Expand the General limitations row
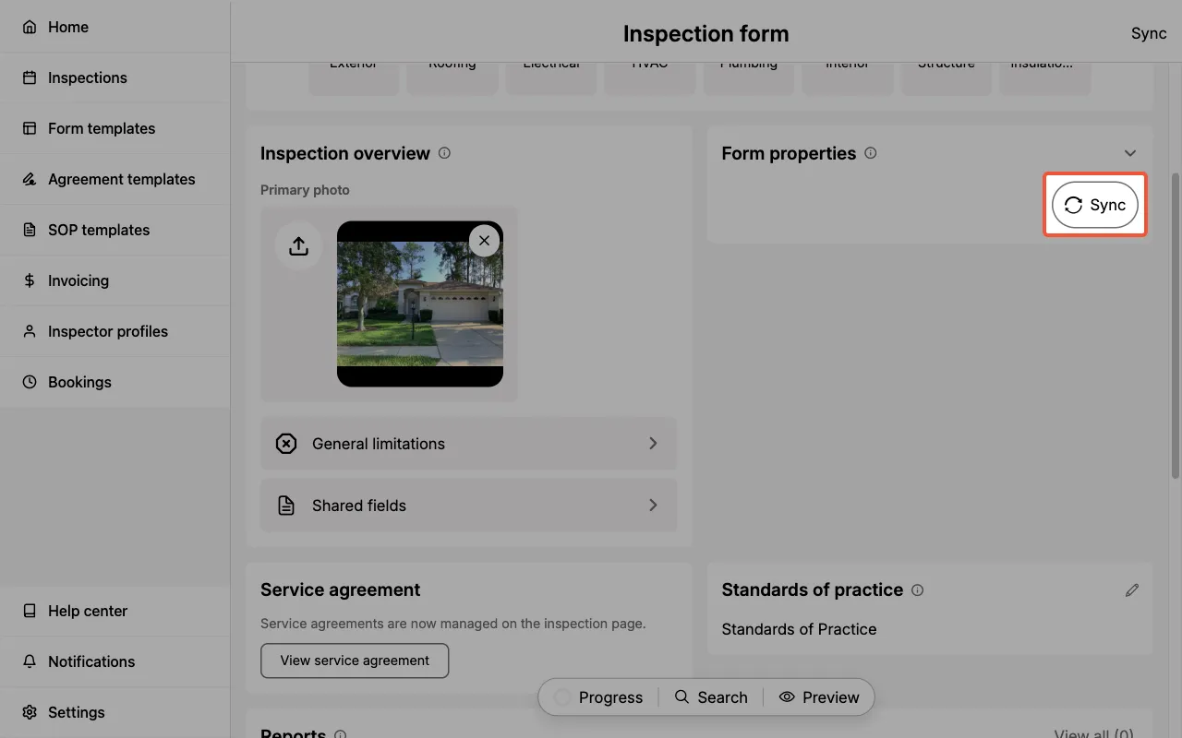 pyautogui.click(x=468, y=444)
